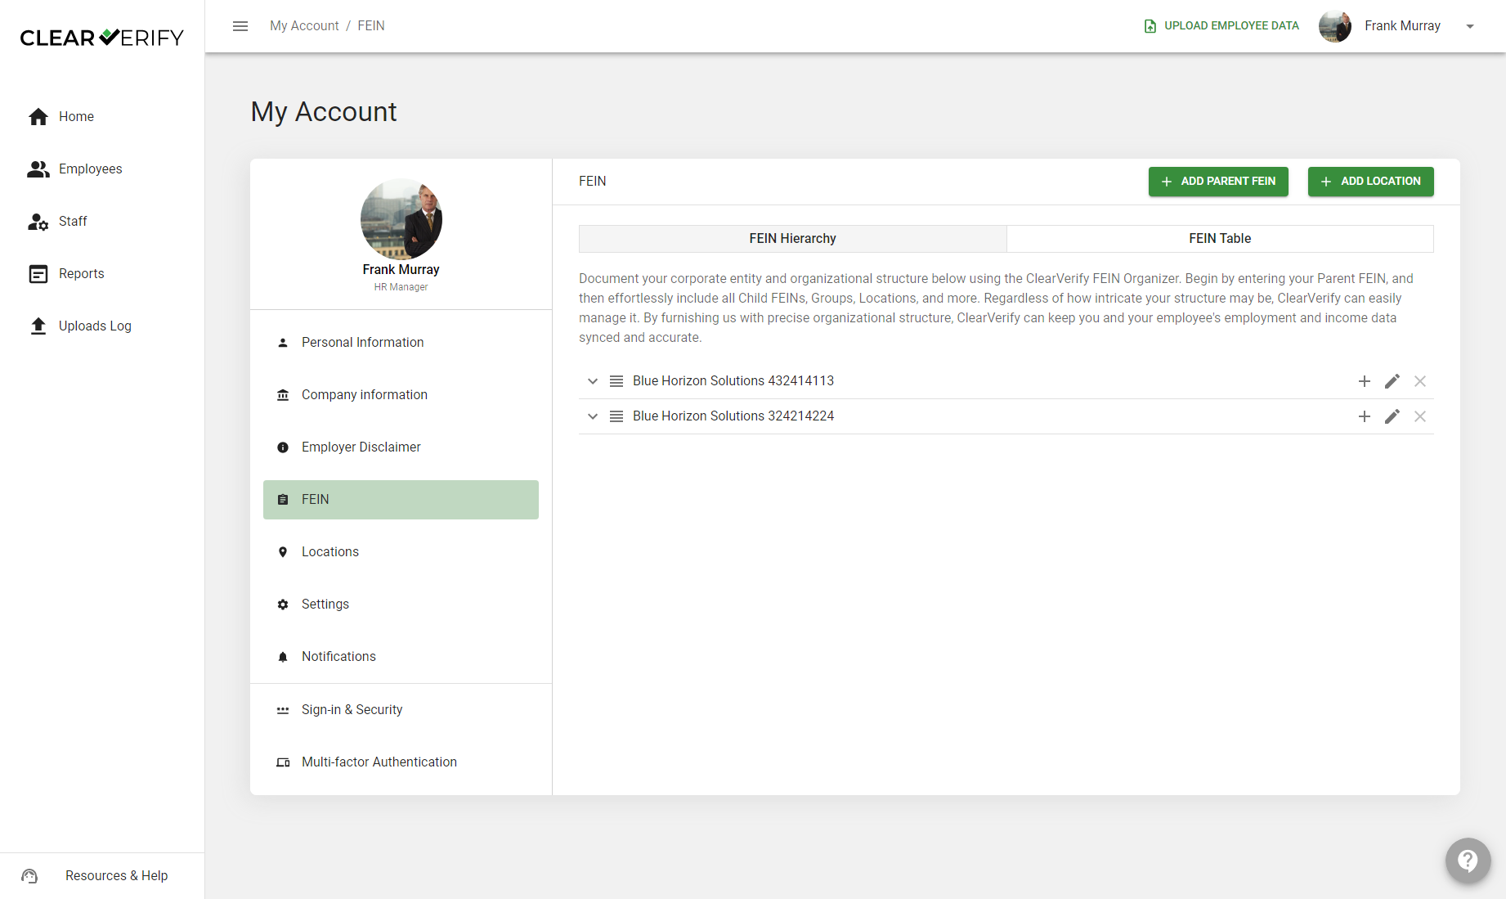Delete Blue Horizon Solutions 432414113 entry
This screenshot has height=899, width=1506.
[x=1420, y=381]
